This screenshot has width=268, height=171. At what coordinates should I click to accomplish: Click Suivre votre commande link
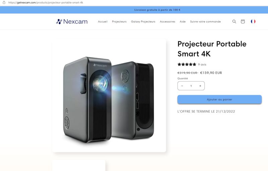(205, 22)
